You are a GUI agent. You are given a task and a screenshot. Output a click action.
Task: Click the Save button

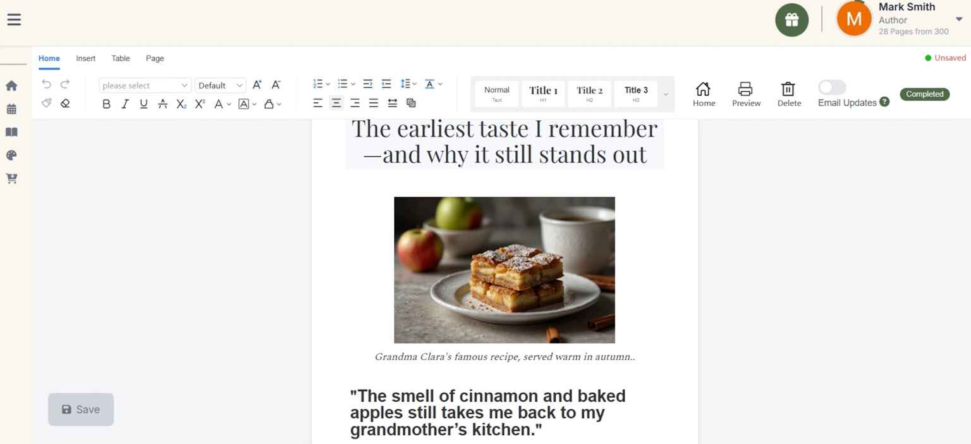tap(81, 409)
